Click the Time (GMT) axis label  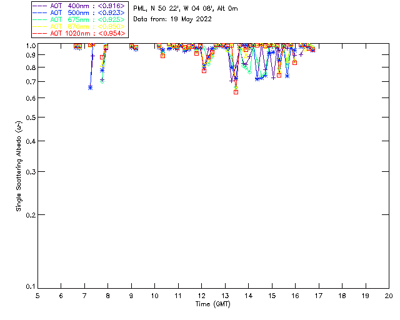point(212,304)
